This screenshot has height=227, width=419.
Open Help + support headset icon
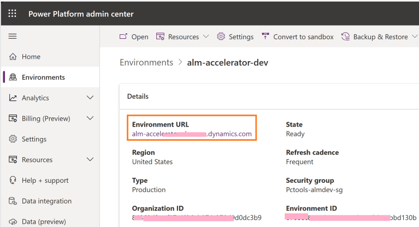(x=13, y=181)
